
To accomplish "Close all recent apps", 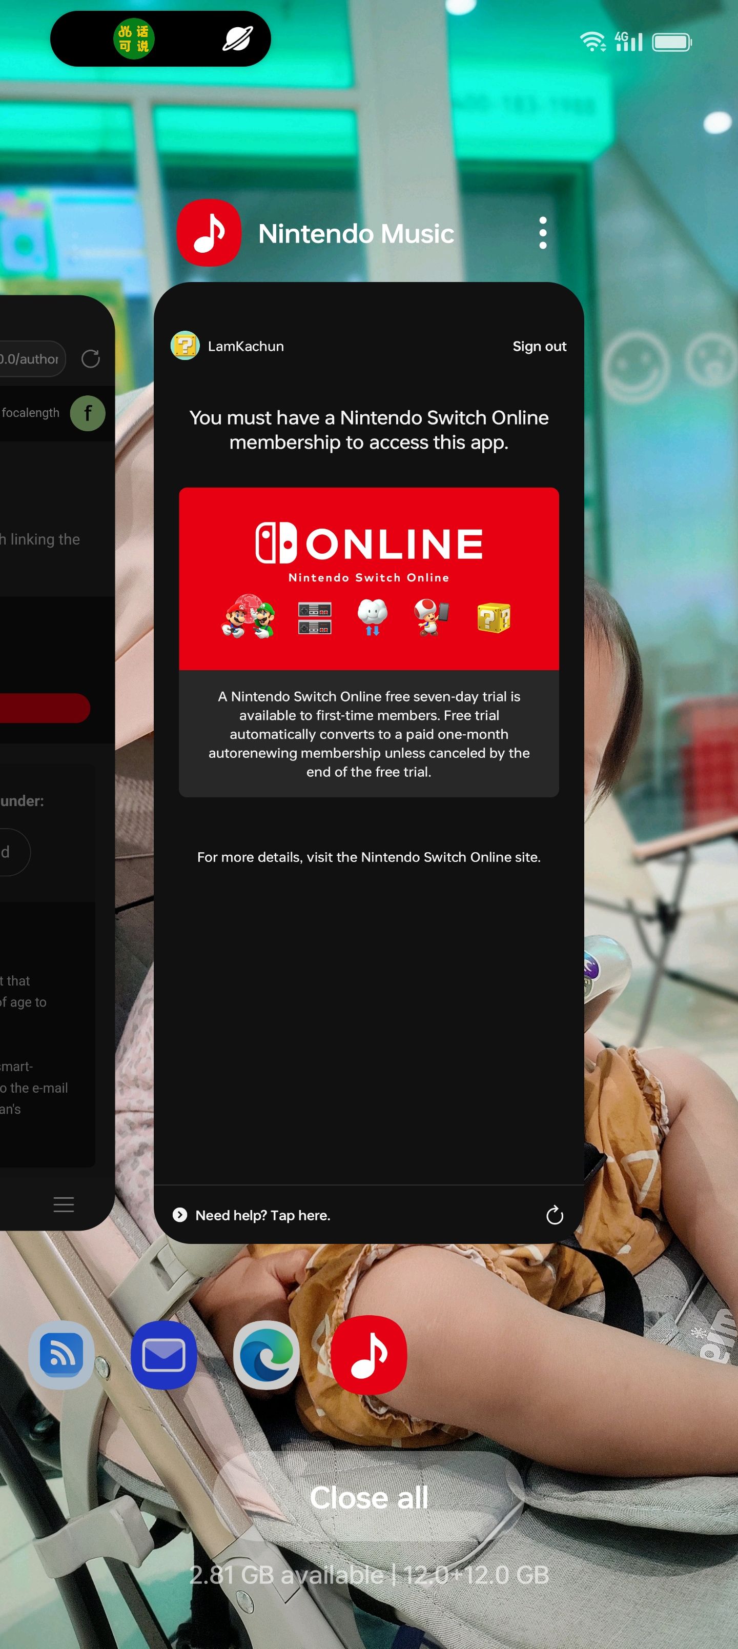I will [x=368, y=1497].
